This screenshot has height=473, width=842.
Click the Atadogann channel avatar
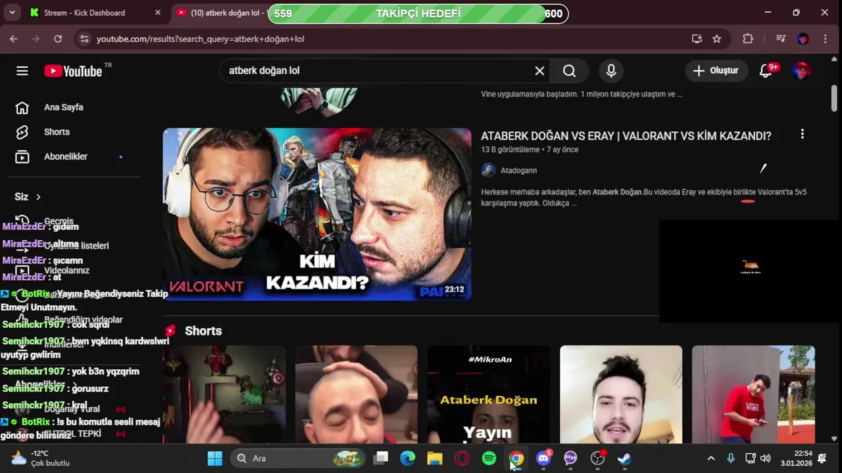[x=488, y=170]
